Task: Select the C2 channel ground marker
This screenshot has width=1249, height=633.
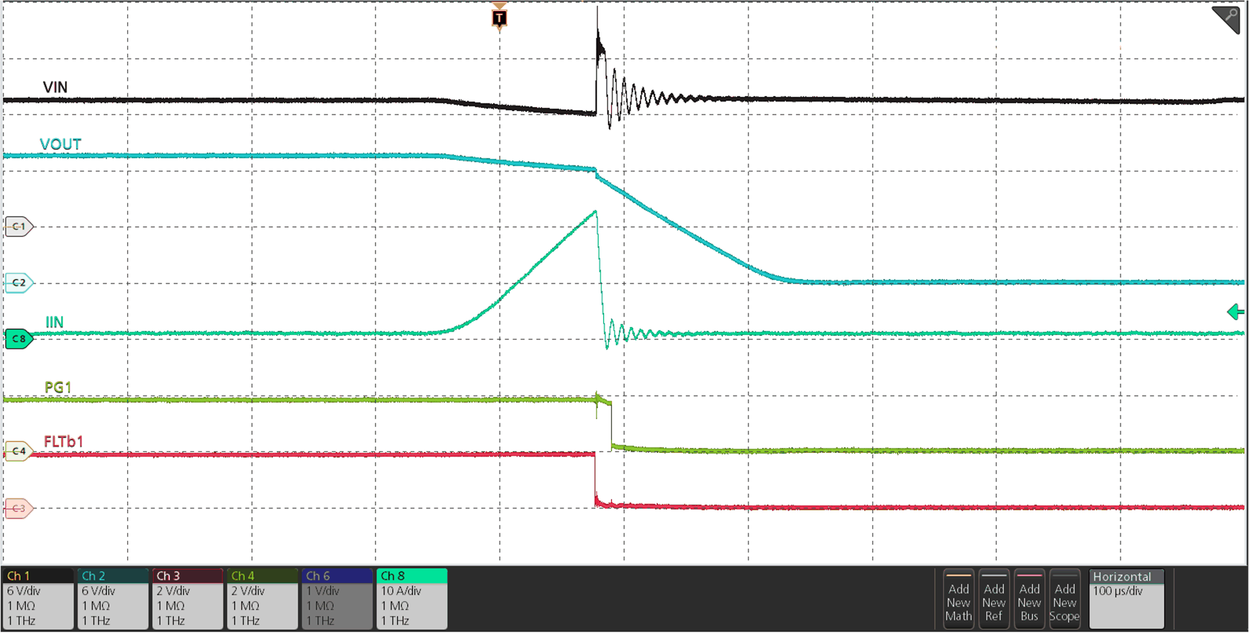Action: click(18, 283)
